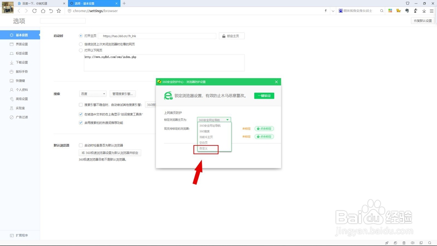437x246 pixels.
Task: Toggle sound icon in status bar
Action: coord(413,243)
